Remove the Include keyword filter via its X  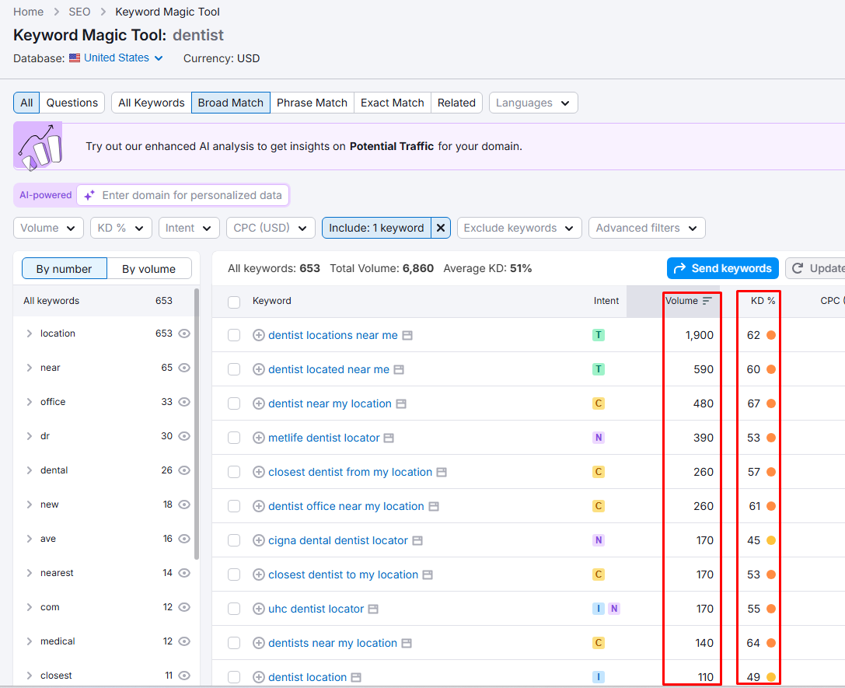[x=441, y=228]
